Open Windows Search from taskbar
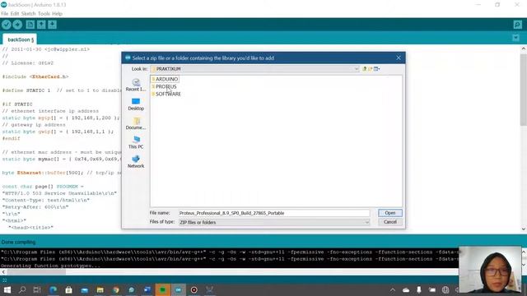The height and width of the screenshot is (296, 527). 22,289
